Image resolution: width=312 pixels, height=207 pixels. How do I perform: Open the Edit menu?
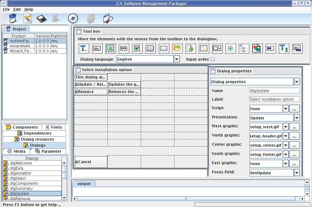(17, 10)
